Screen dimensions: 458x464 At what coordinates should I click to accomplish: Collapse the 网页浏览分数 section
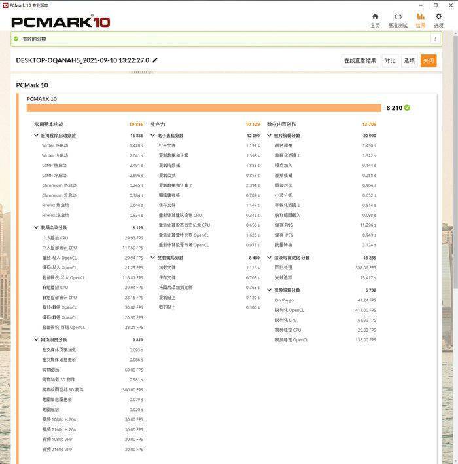click(36, 339)
